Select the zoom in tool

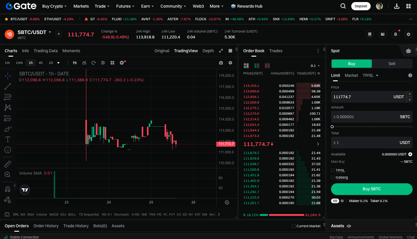(x=8, y=175)
